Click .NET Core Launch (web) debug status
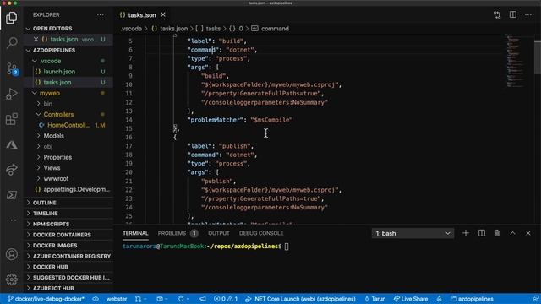The height and width of the screenshot is (304, 541). [x=300, y=299]
